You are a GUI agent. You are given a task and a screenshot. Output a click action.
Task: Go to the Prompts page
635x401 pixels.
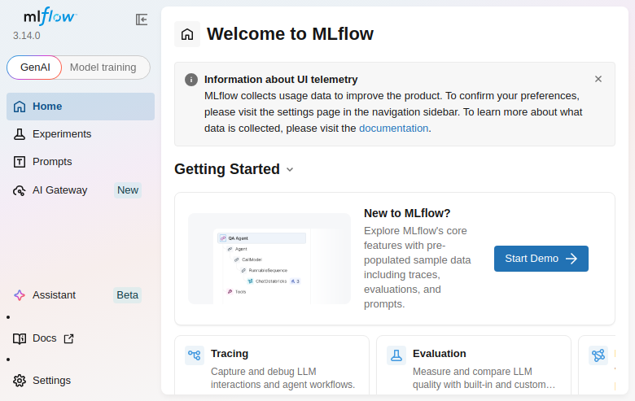tap(81, 162)
